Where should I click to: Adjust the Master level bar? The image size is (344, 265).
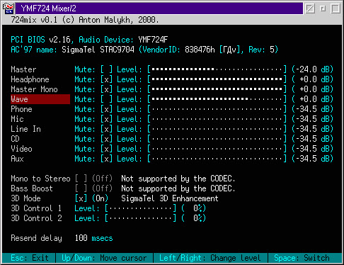[x=217, y=69]
